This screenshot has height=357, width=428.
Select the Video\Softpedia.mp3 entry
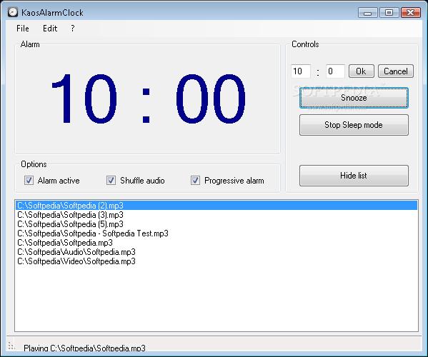coord(217,261)
